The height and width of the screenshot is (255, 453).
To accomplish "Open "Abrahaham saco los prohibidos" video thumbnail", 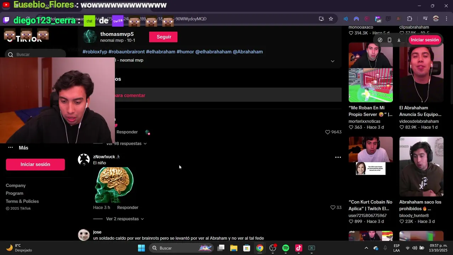I will click(421, 166).
